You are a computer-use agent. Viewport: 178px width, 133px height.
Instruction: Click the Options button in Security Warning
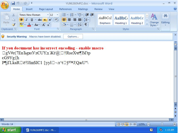pyautogui.click(x=73, y=37)
